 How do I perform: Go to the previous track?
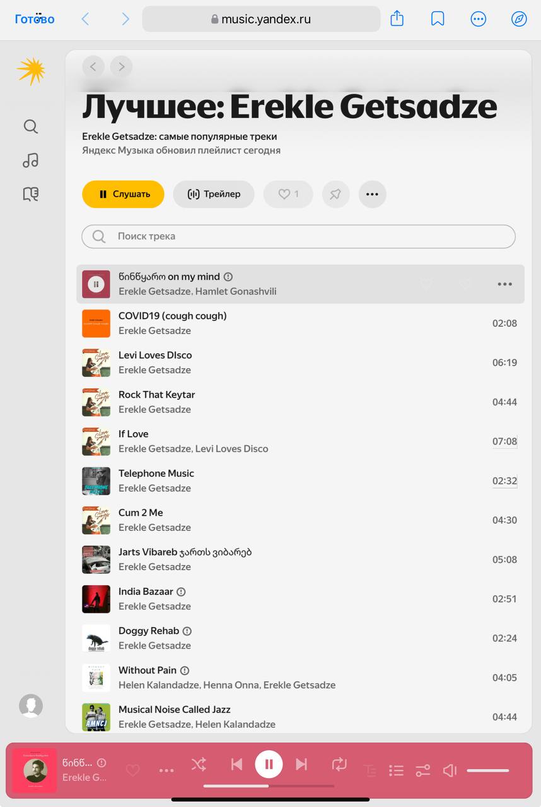tap(236, 765)
